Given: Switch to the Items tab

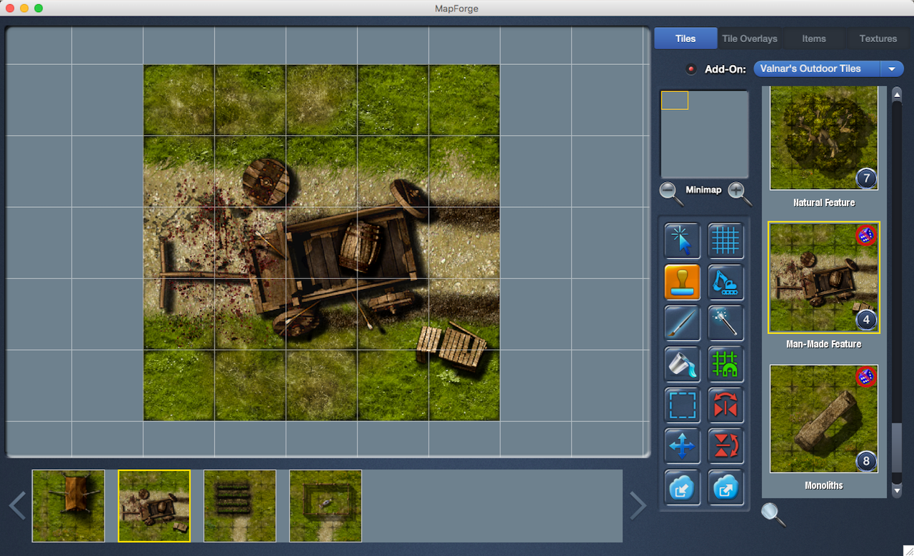Looking at the screenshot, I should coord(813,39).
